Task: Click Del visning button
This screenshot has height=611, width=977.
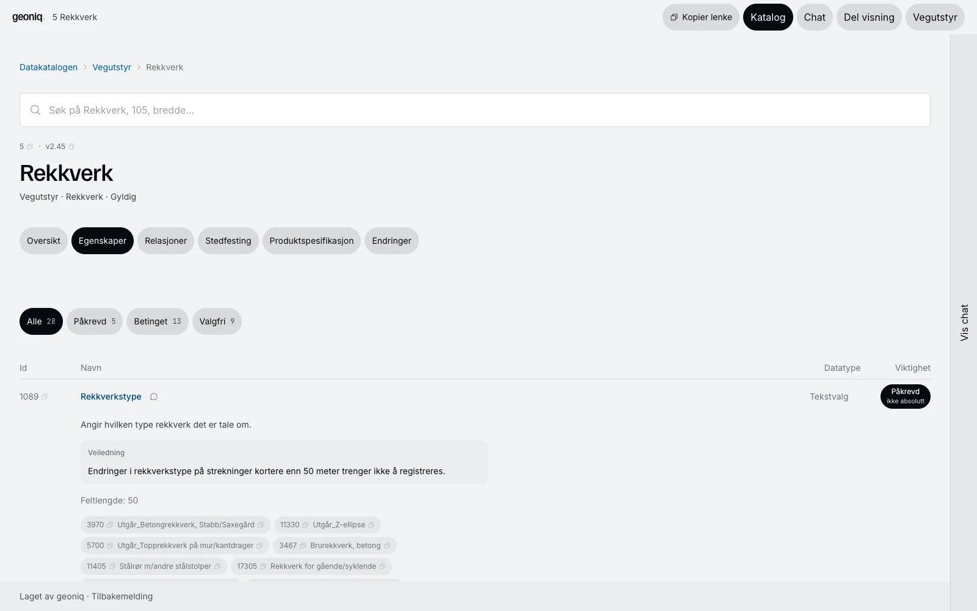Action: click(x=869, y=17)
